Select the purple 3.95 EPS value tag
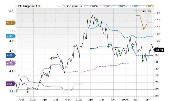 (x=11, y=84)
